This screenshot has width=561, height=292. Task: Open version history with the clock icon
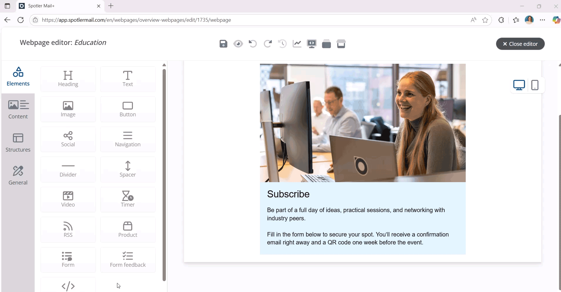pos(282,43)
